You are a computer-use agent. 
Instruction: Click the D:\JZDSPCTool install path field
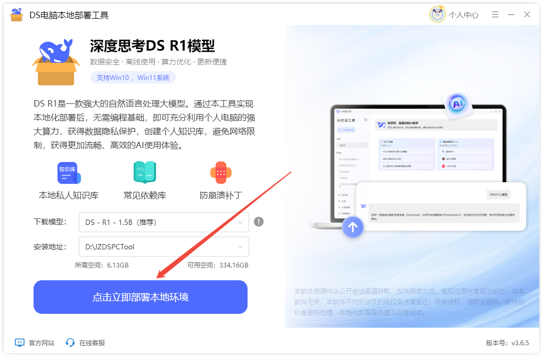(x=164, y=247)
